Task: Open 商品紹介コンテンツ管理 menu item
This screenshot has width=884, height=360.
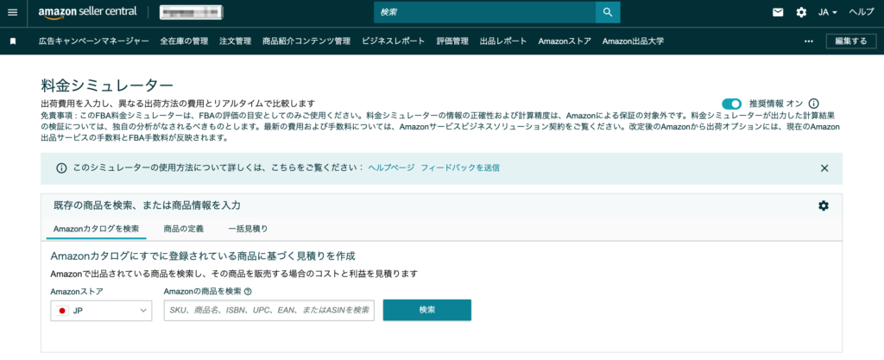Action: 306,41
